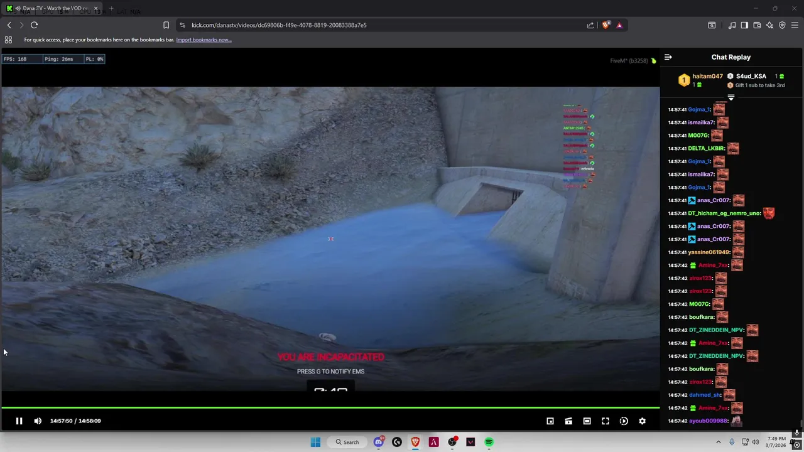This screenshot has height=452, width=804.
Task: Share this page via address bar icon
Action: 590,25
